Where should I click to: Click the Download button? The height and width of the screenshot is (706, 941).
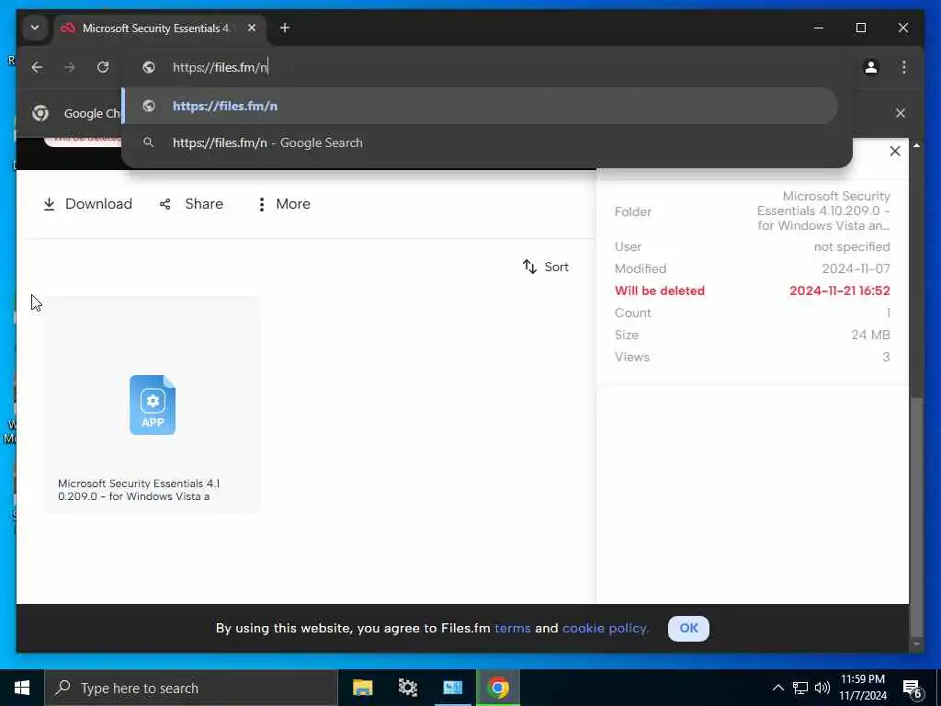pyautogui.click(x=87, y=204)
